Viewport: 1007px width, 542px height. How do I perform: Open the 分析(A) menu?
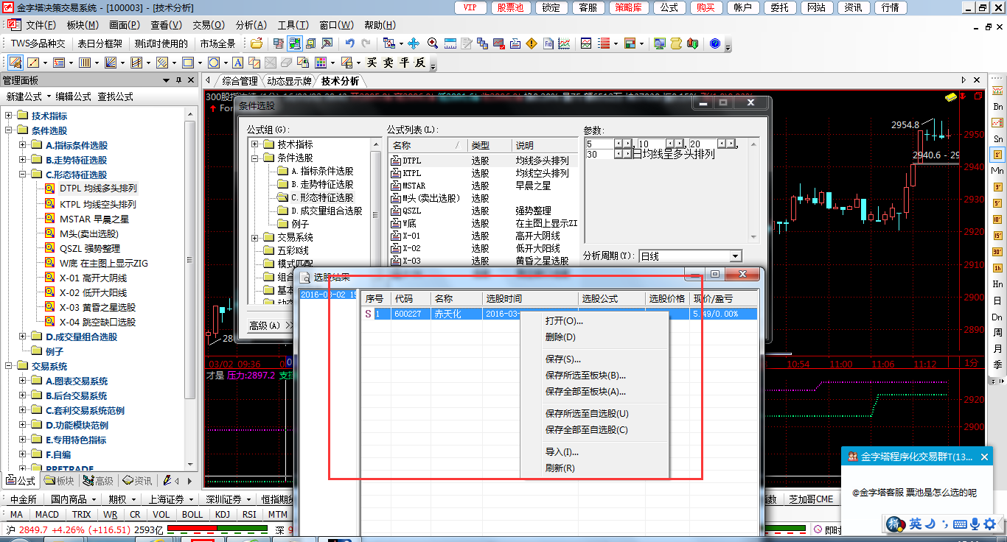point(251,25)
